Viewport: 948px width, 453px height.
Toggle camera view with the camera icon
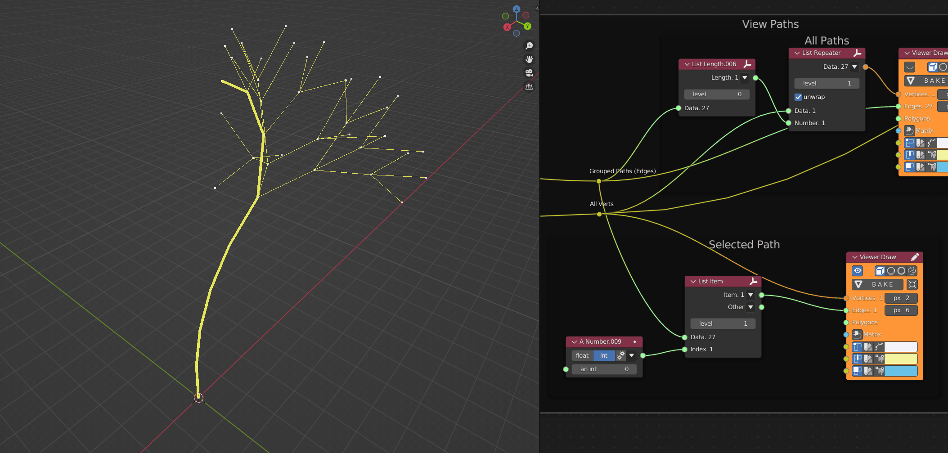pos(529,73)
